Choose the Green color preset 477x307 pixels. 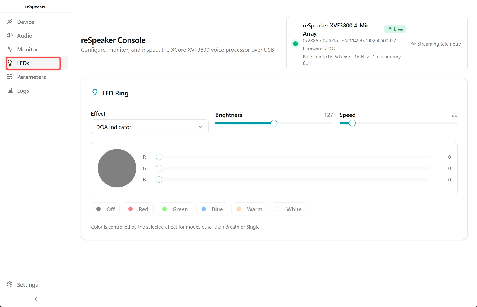[x=175, y=209]
